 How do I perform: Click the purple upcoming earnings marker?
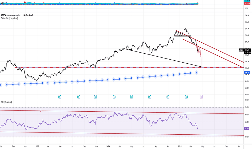point(201,97)
